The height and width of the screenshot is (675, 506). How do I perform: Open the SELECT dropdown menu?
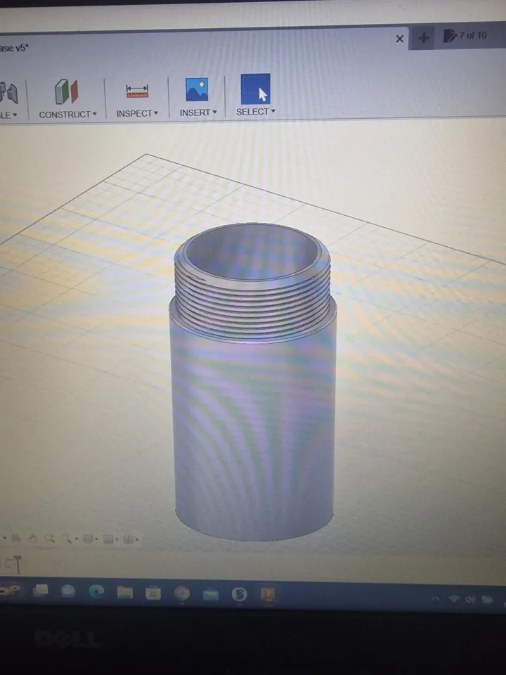256,112
